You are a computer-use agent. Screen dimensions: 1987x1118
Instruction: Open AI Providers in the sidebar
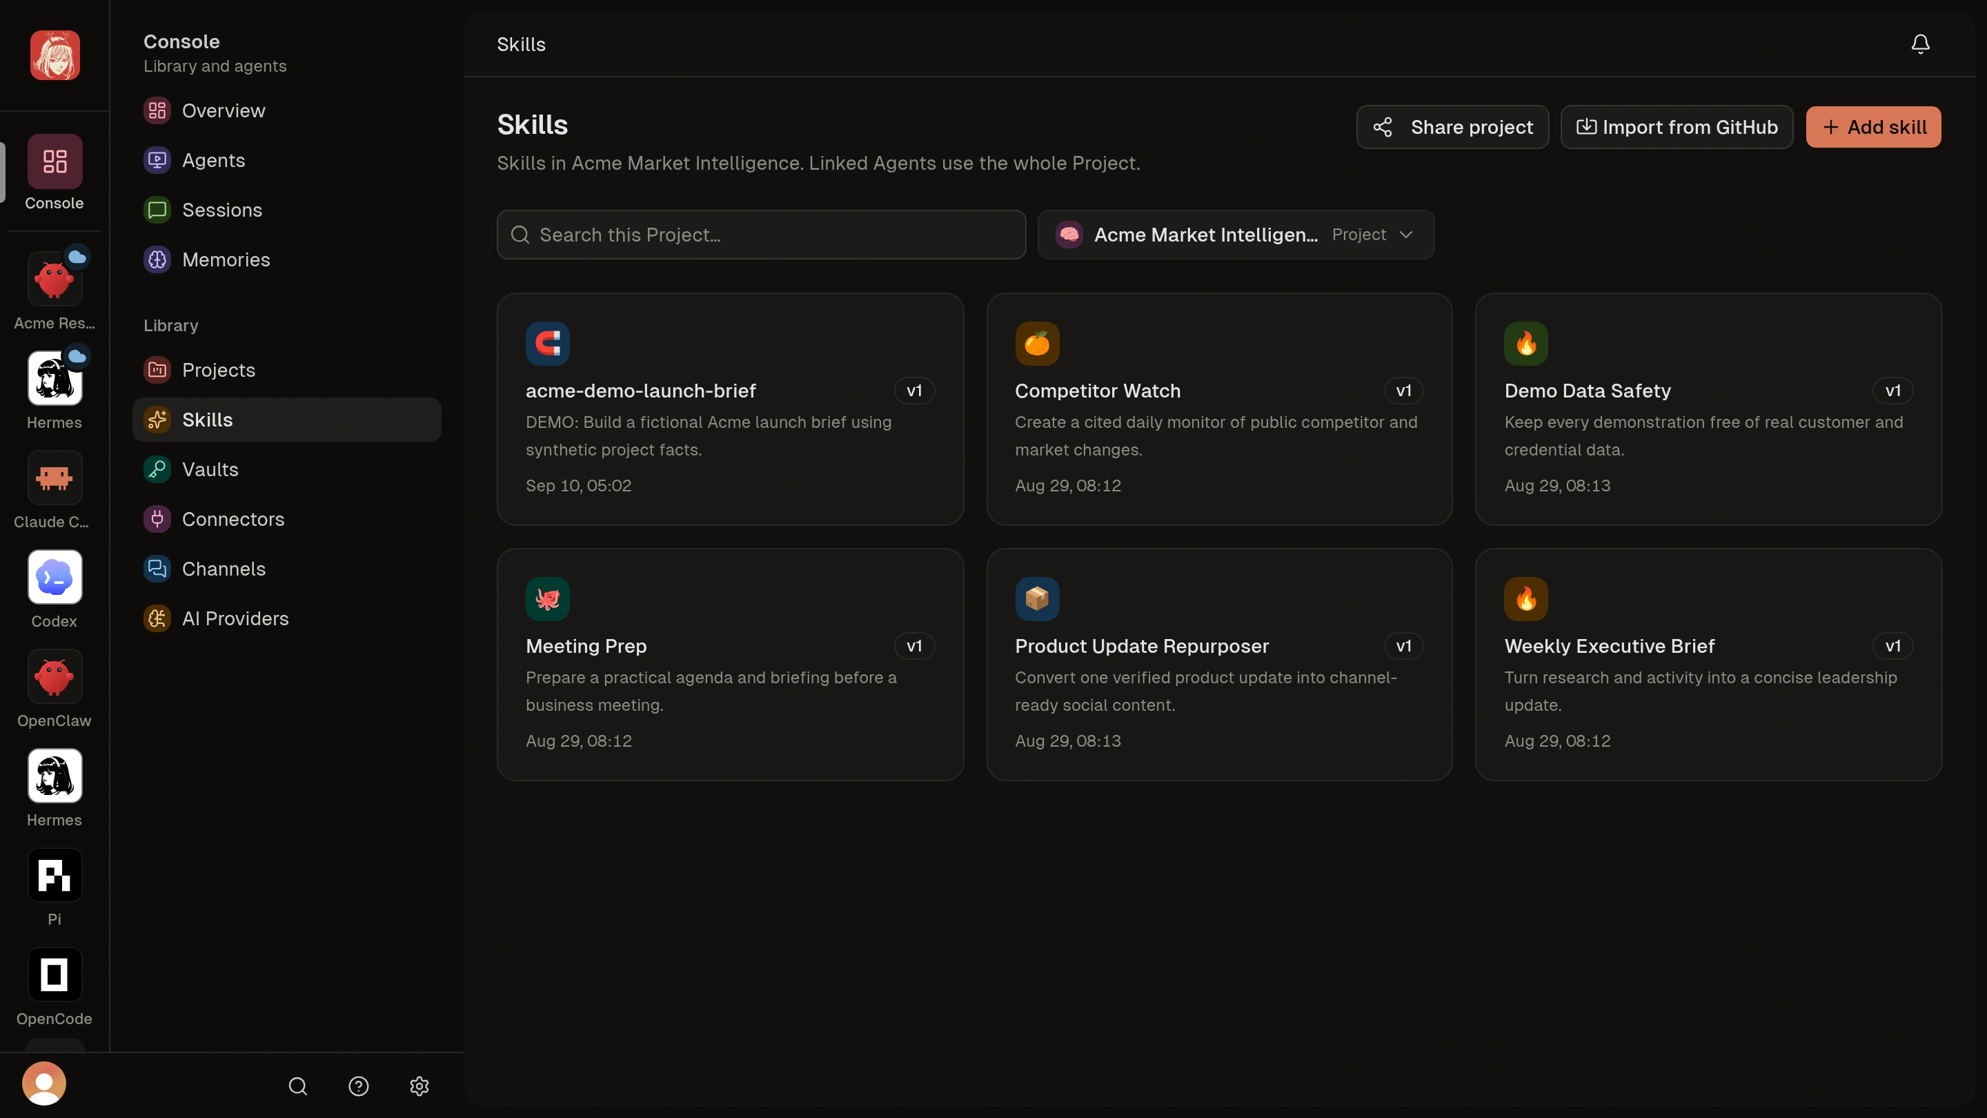pos(287,619)
